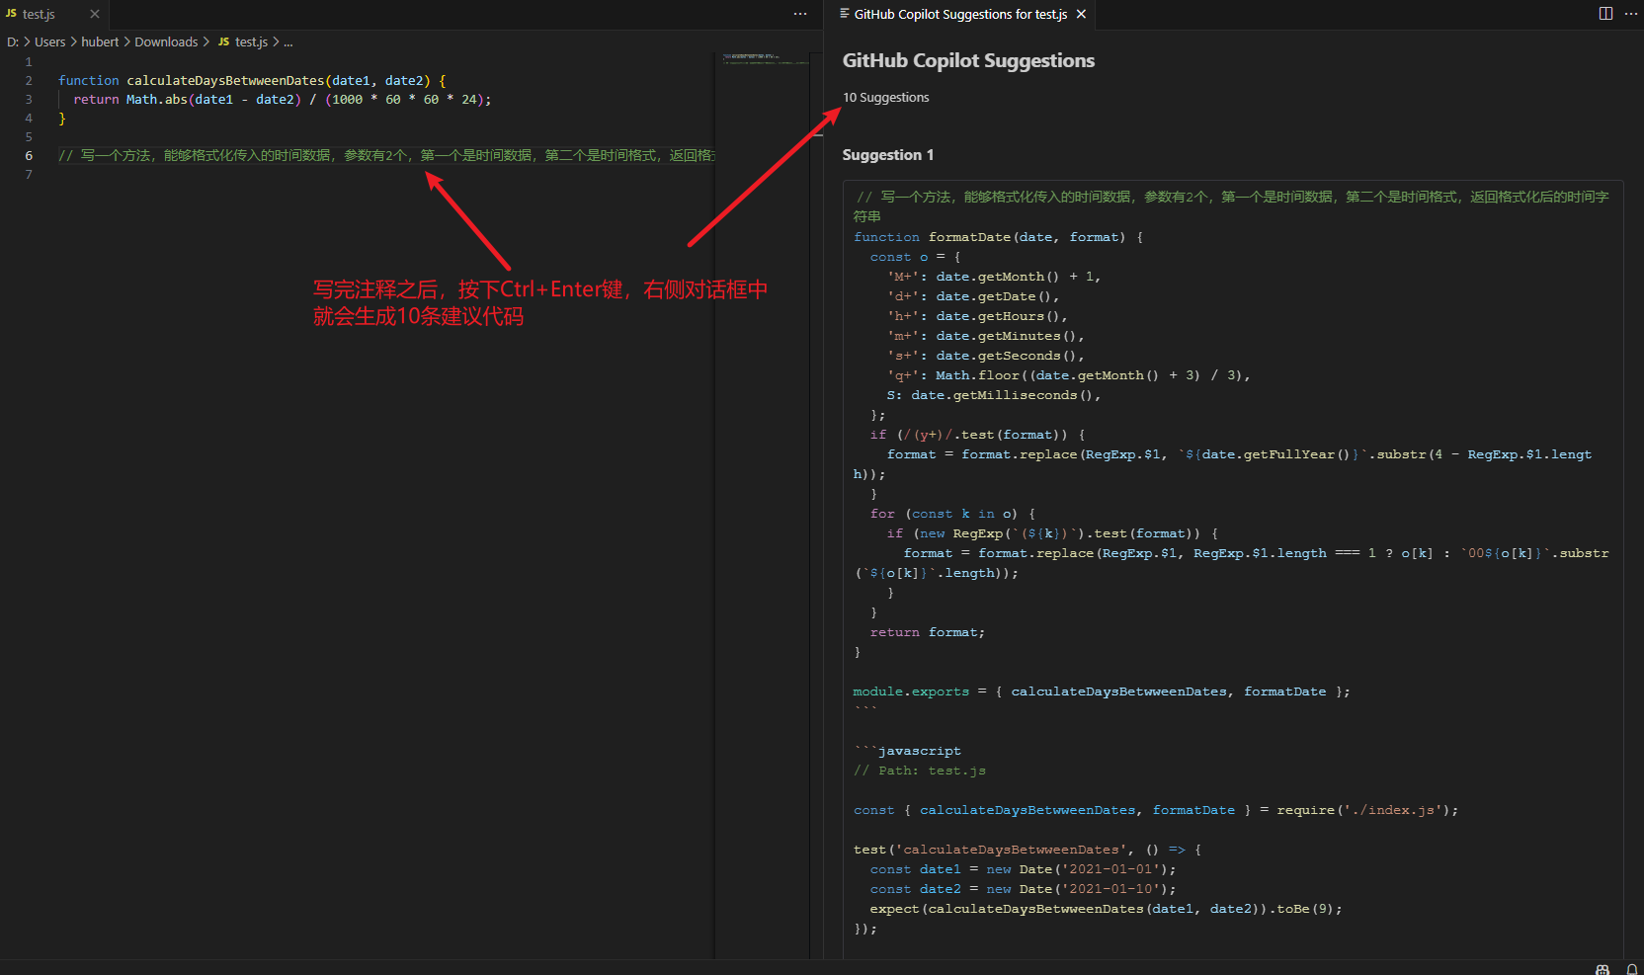Click the calculateDaysBetwweenDates function name in test.js
Image resolution: width=1644 pixels, height=975 pixels.
(225, 80)
